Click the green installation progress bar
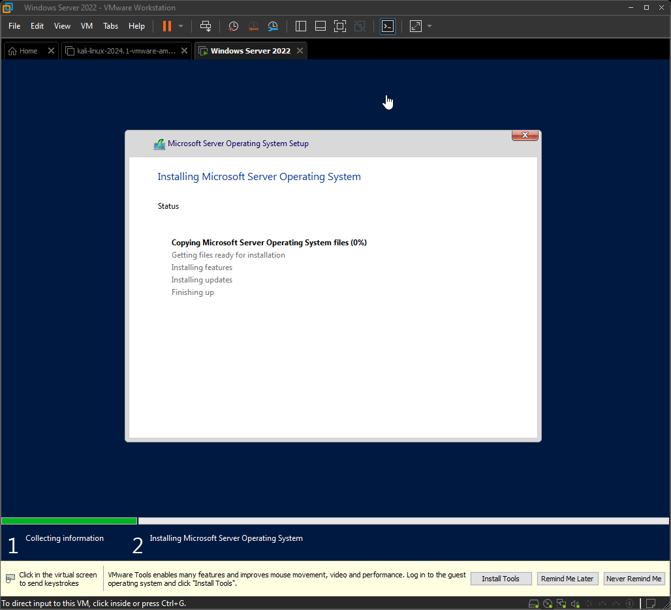This screenshot has height=610, width=671. (69, 521)
